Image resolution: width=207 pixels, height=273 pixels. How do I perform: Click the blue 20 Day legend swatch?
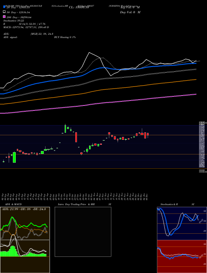[x=5, y=7]
